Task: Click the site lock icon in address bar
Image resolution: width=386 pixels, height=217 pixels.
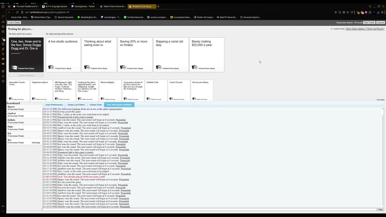Action: click(x=22, y=12)
